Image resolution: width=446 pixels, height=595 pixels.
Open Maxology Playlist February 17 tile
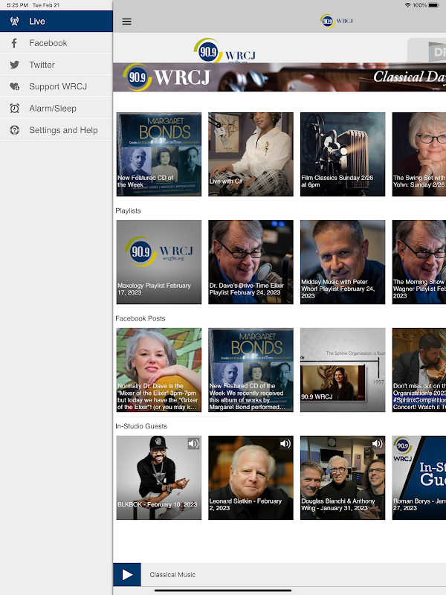(158, 262)
